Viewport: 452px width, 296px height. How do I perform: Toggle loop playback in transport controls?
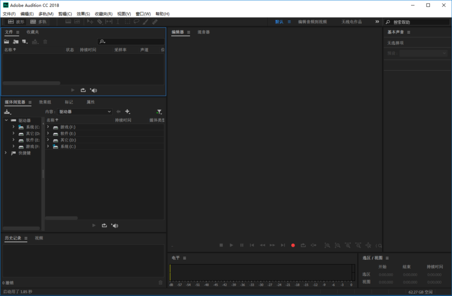pyautogui.click(x=303, y=245)
